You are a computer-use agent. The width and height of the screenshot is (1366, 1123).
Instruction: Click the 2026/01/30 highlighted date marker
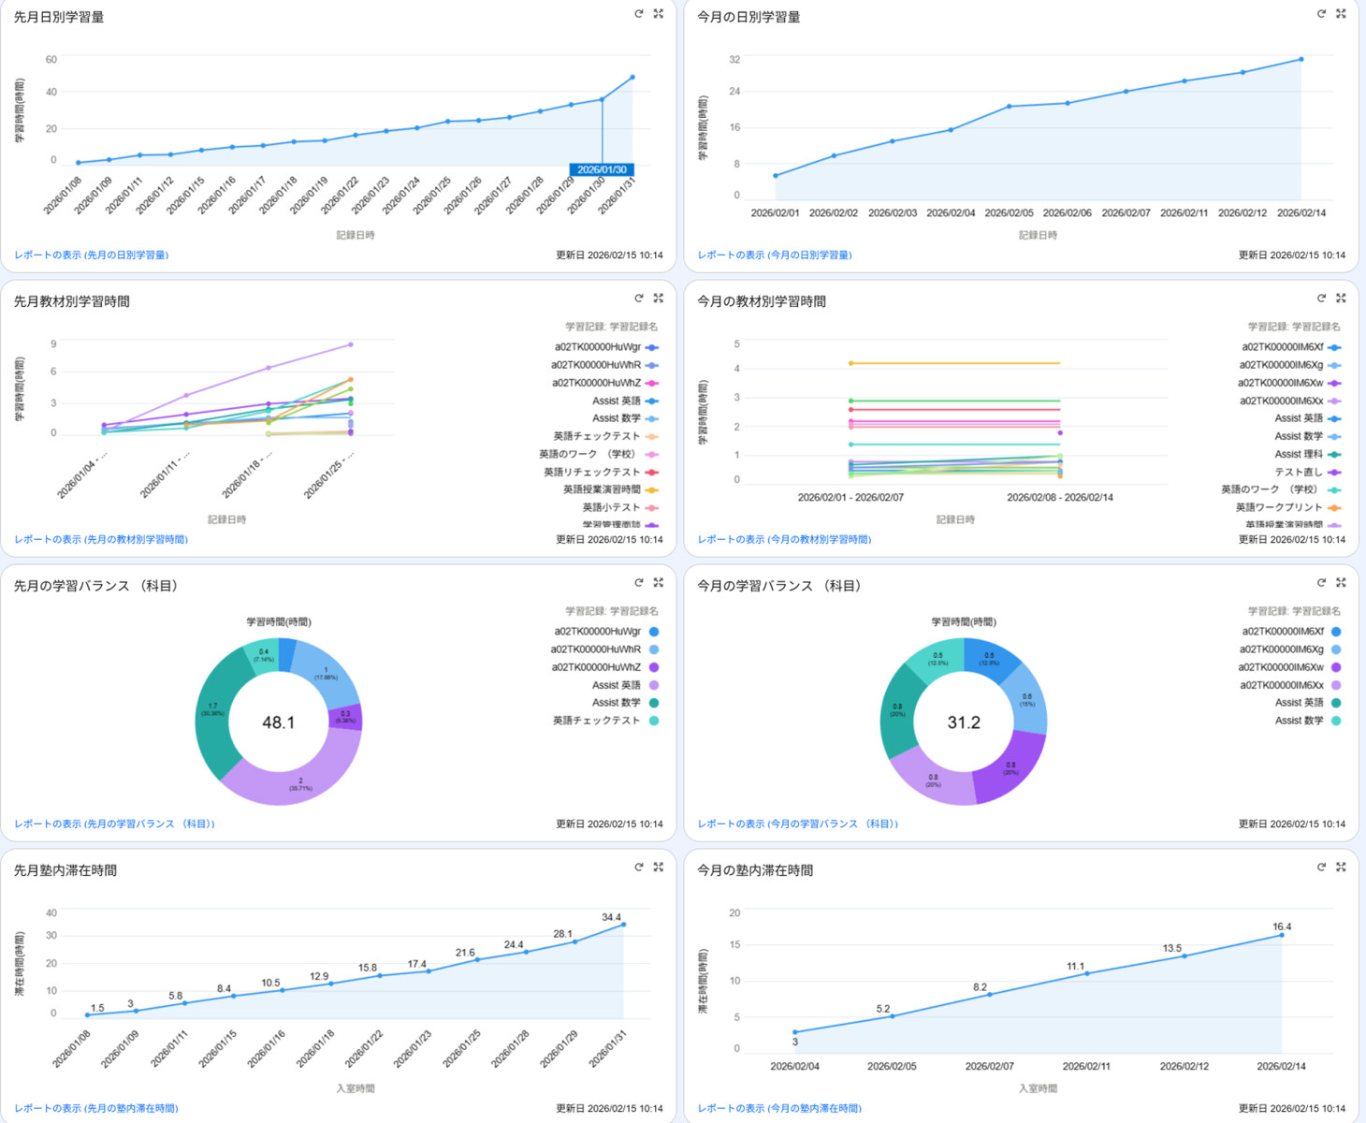point(602,169)
